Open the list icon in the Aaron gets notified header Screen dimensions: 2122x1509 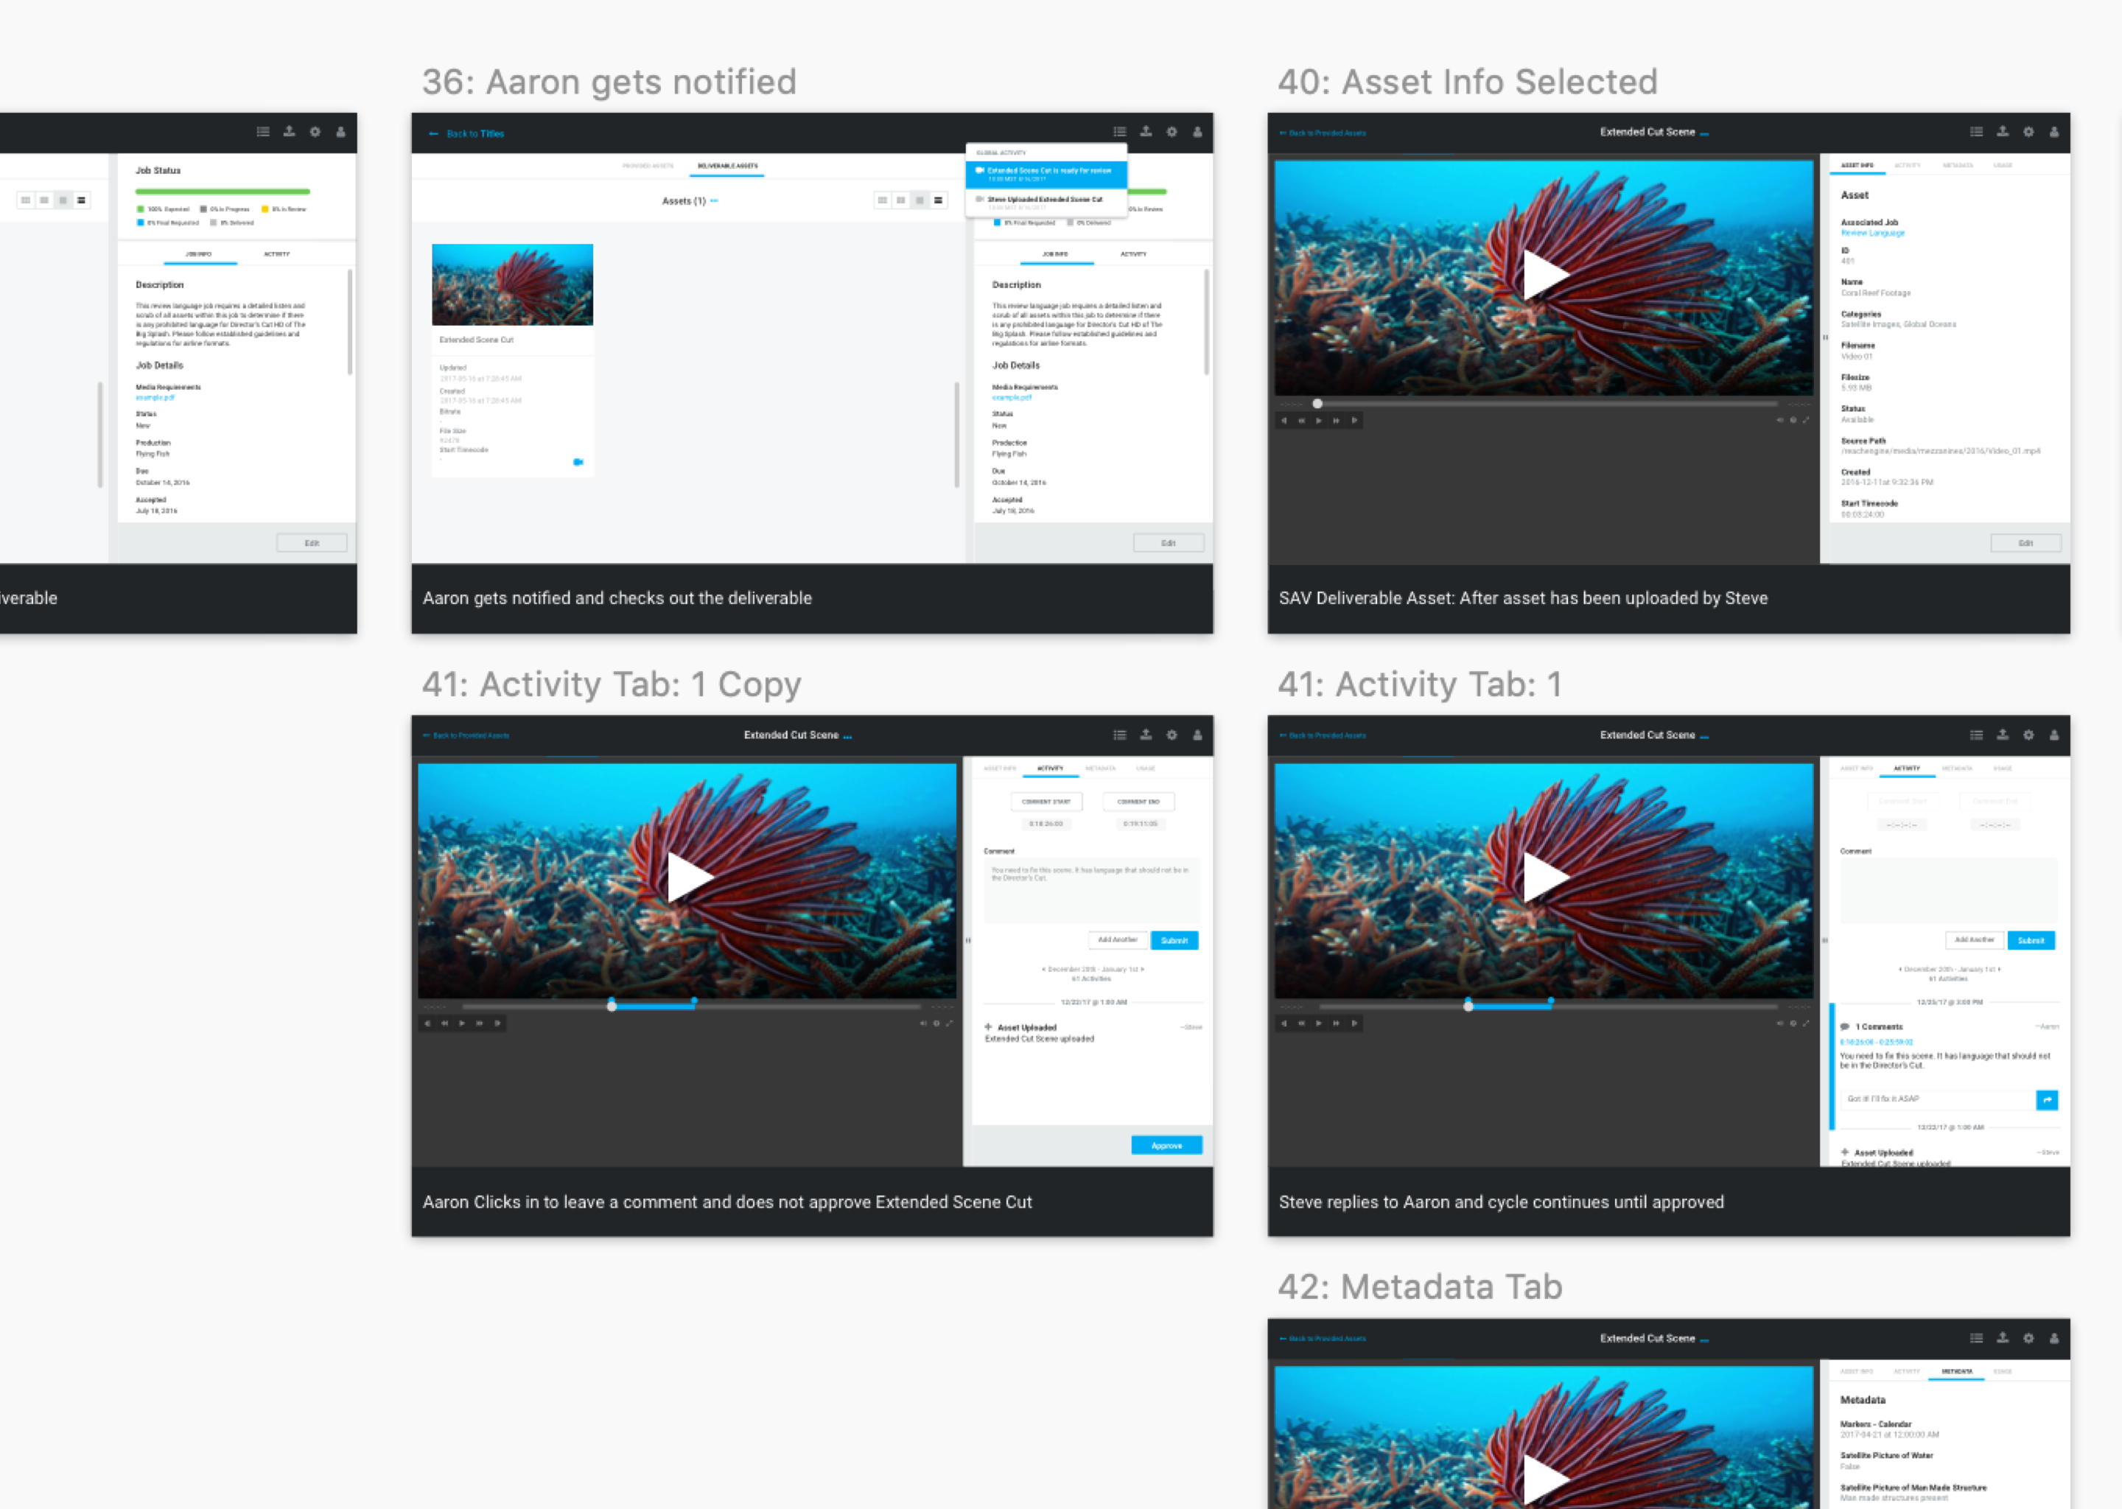pyautogui.click(x=1119, y=132)
